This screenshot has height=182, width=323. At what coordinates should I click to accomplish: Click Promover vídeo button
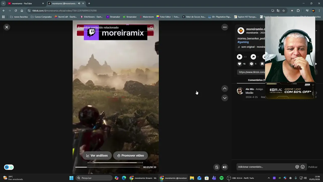click(130, 155)
